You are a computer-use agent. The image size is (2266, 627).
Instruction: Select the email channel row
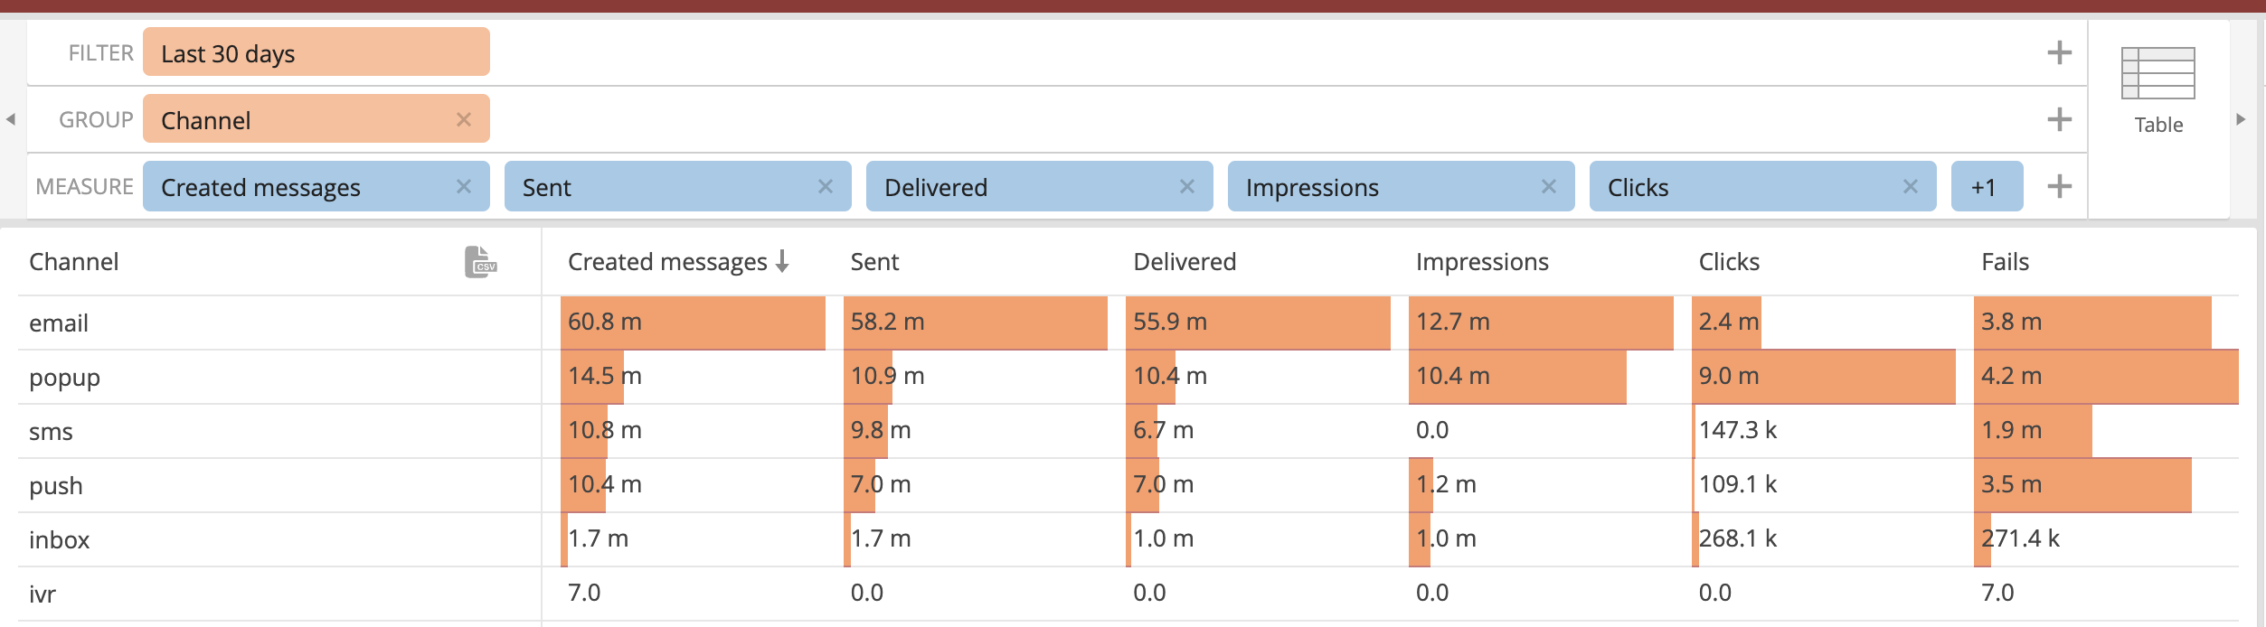[59, 323]
